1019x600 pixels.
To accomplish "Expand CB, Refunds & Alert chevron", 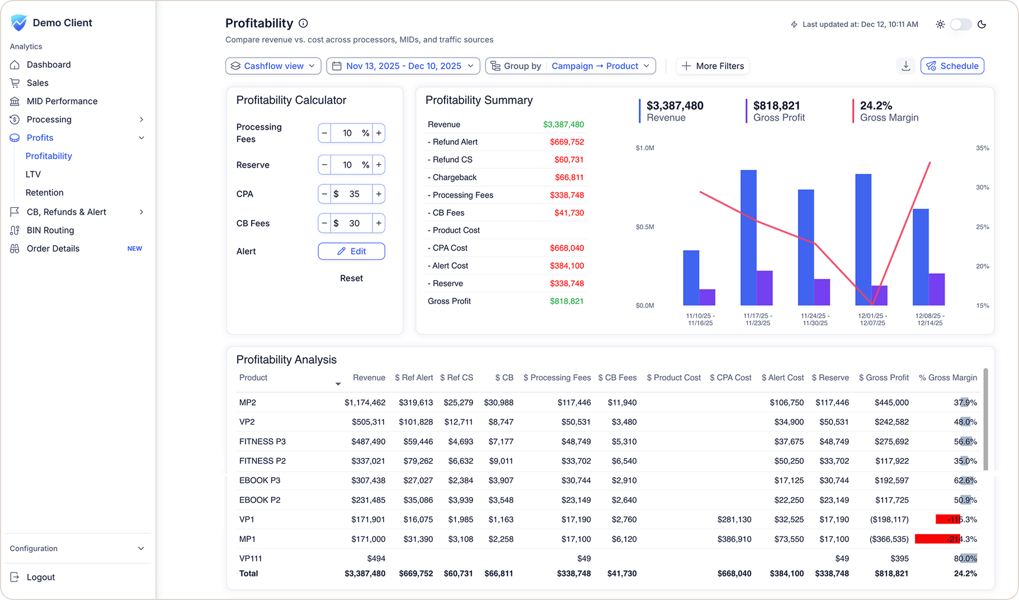I will (x=141, y=212).
